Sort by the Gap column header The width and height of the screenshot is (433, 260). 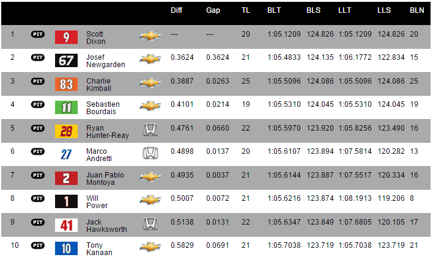coord(213,10)
